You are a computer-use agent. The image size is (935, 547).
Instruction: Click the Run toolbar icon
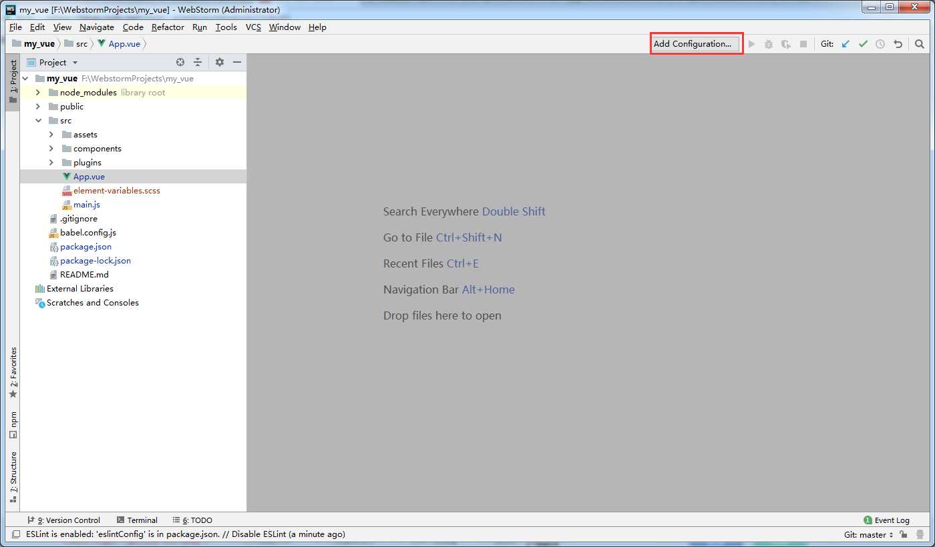click(x=751, y=44)
